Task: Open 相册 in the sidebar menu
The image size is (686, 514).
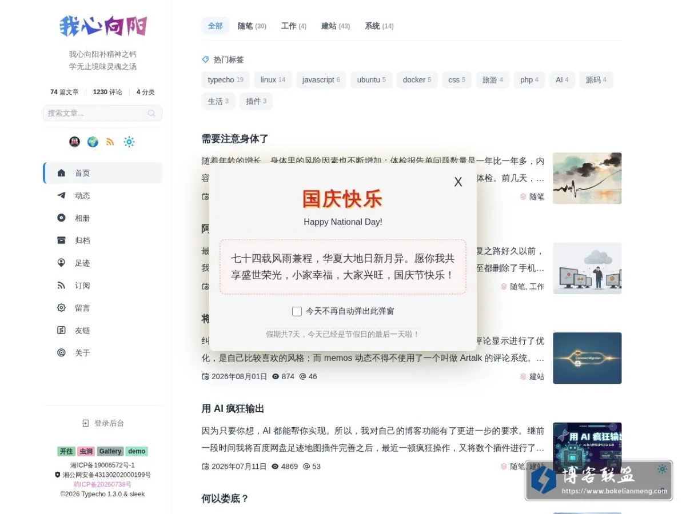Action: (103, 218)
